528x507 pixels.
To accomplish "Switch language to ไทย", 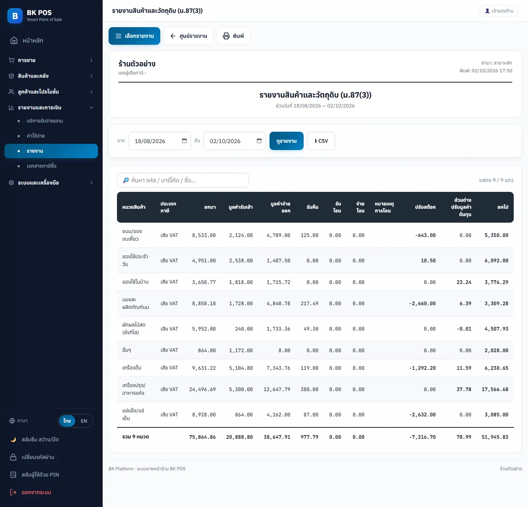I will (67, 421).
